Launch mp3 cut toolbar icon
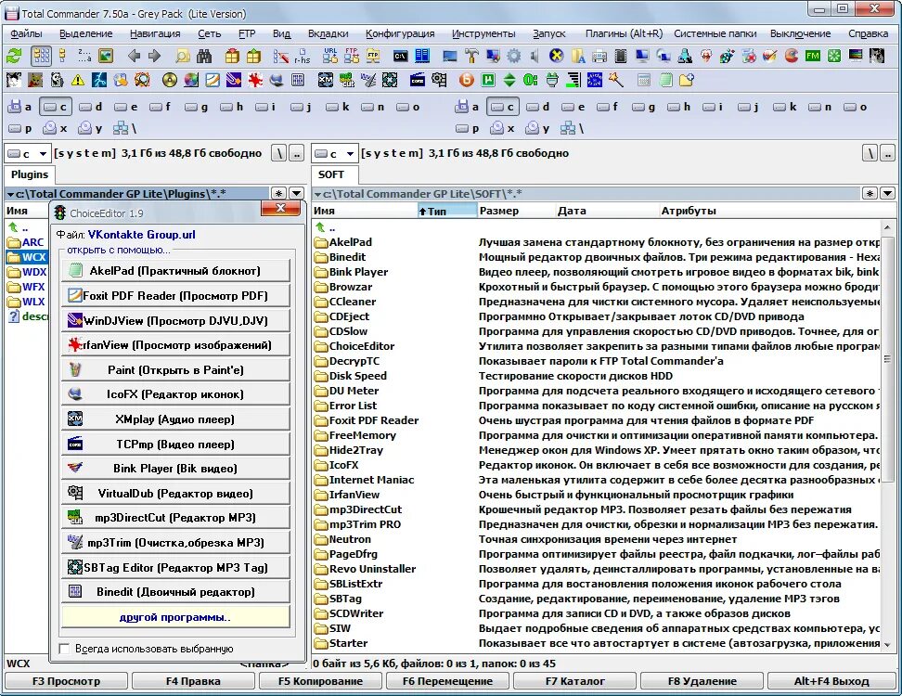902x696 pixels. point(347,80)
